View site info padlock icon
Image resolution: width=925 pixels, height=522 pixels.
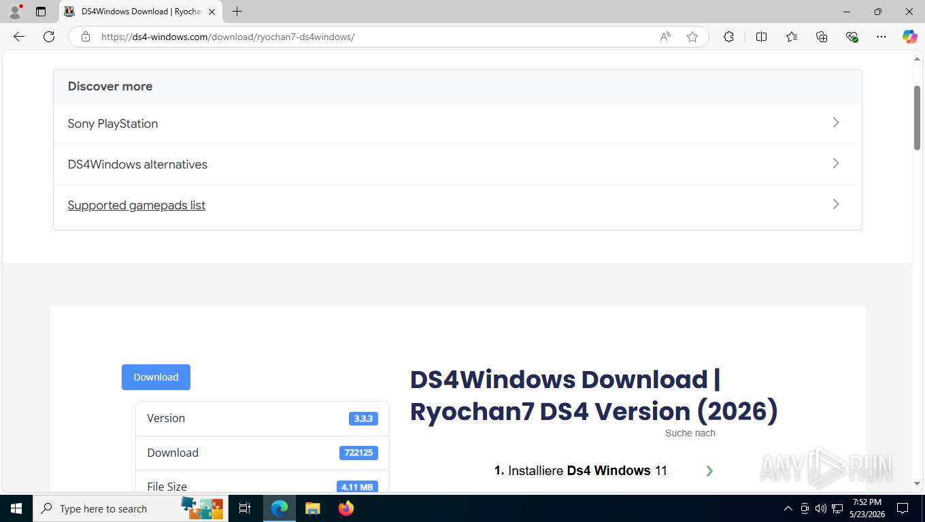pyautogui.click(x=86, y=37)
